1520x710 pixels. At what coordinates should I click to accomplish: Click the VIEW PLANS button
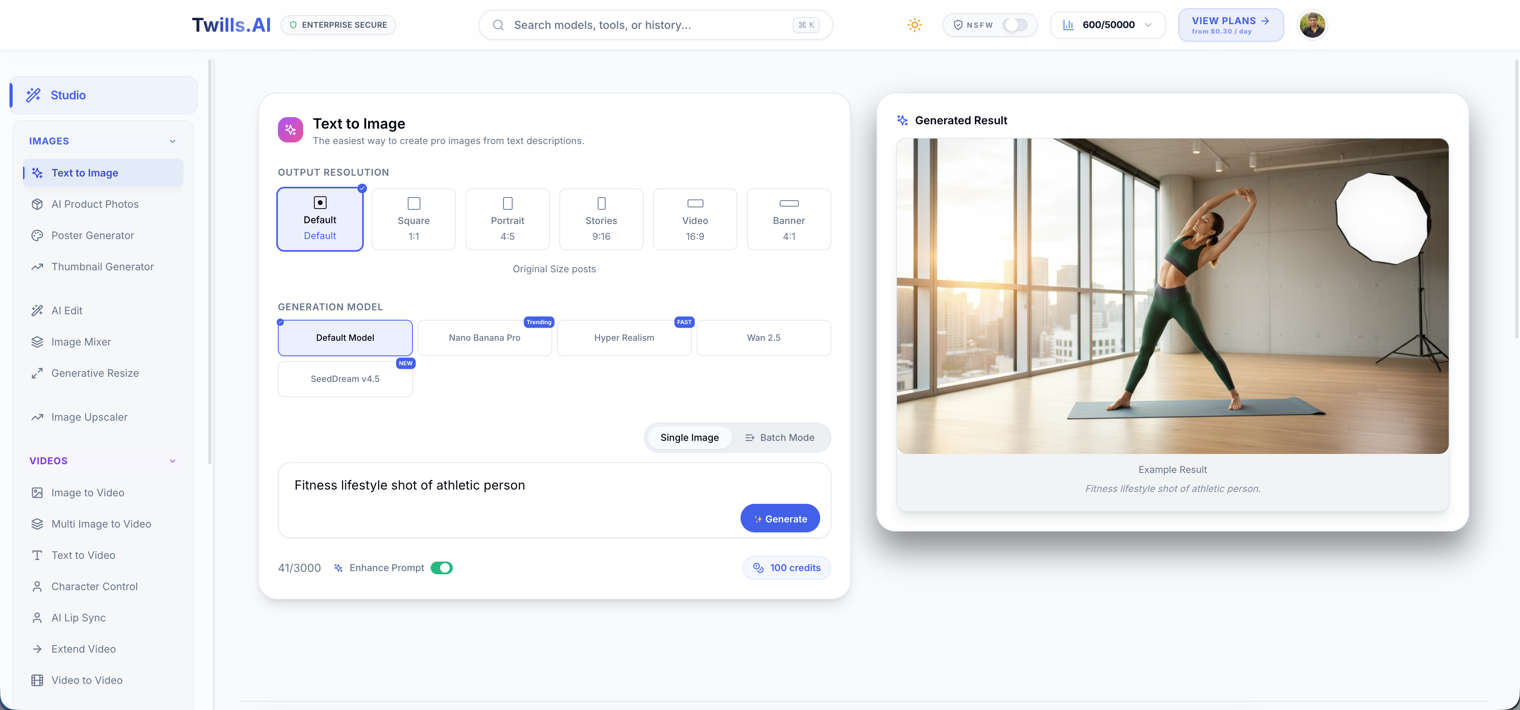click(1230, 24)
